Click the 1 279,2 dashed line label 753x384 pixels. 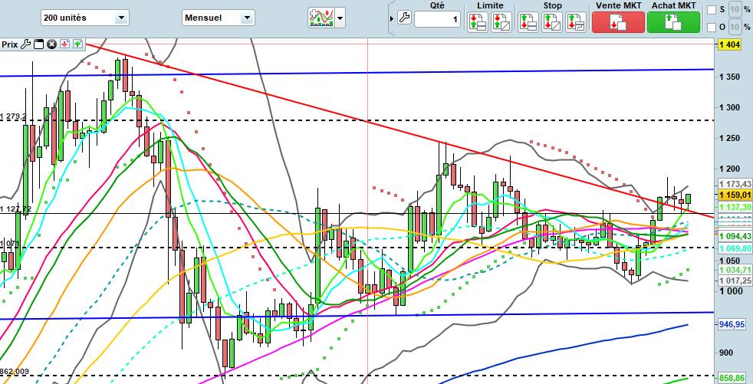(13, 117)
